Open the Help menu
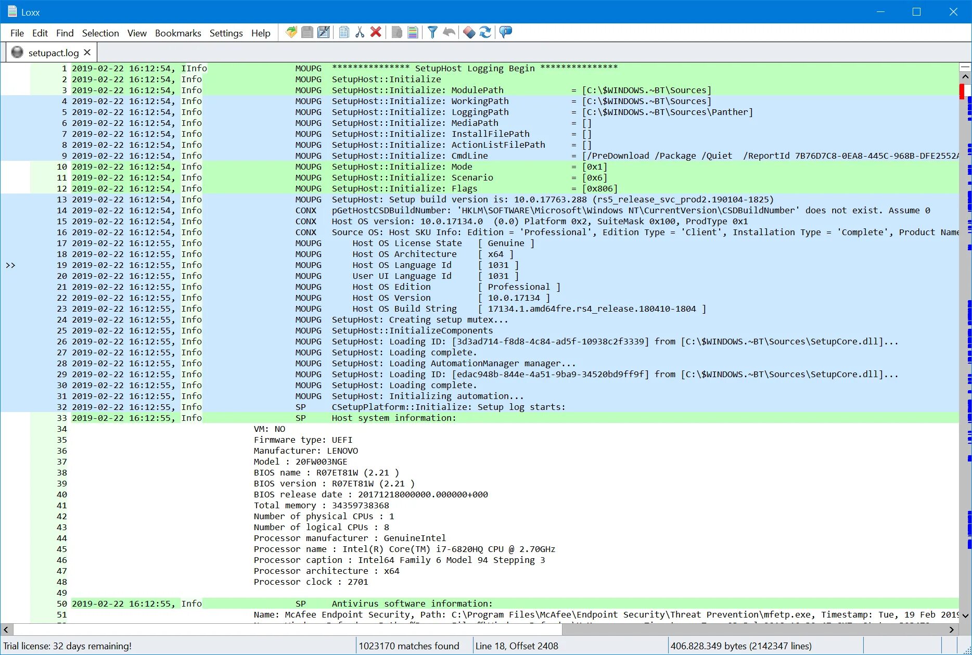 click(261, 33)
